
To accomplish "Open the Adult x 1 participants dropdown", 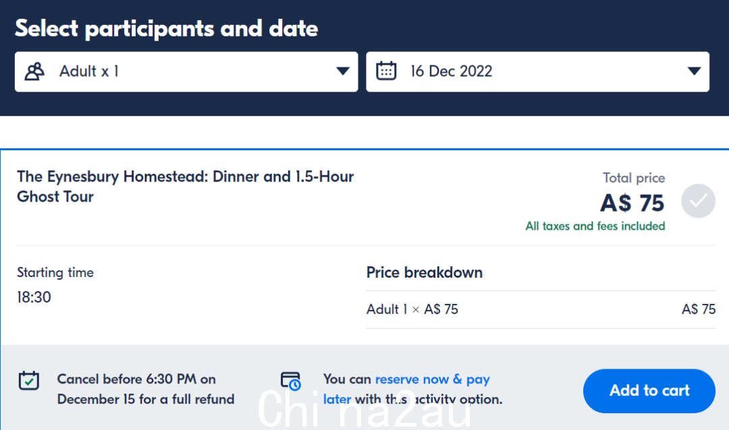I will tap(186, 71).
